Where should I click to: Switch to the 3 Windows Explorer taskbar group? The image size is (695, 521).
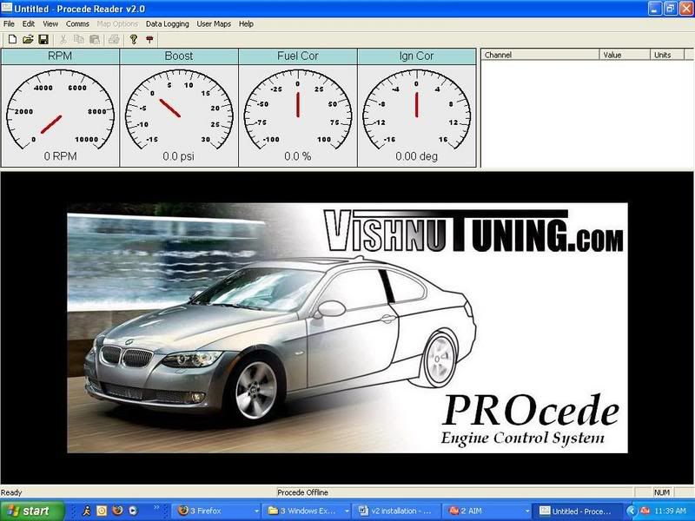(308, 511)
